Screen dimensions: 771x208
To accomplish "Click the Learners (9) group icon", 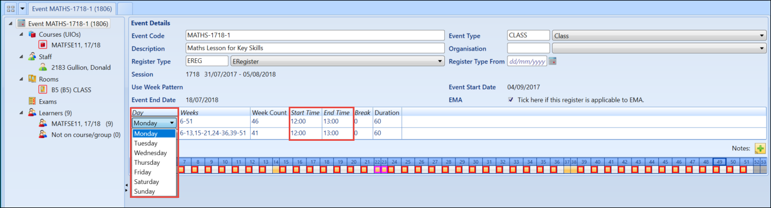I will [x=32, y=113].
